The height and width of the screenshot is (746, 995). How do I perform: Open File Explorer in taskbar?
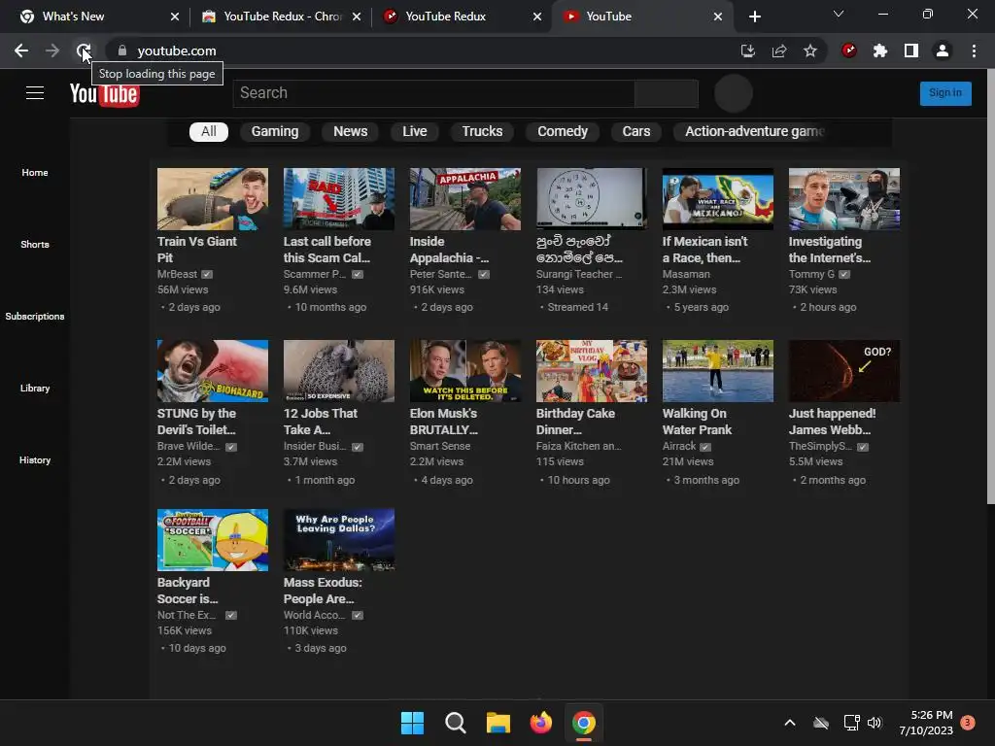pos(498,723)
